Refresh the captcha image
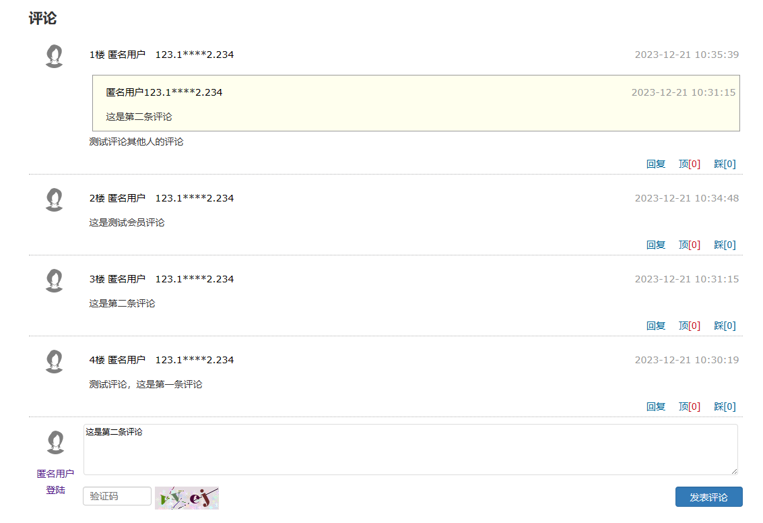The image size is (763, 523). click(x=187, y=498)
